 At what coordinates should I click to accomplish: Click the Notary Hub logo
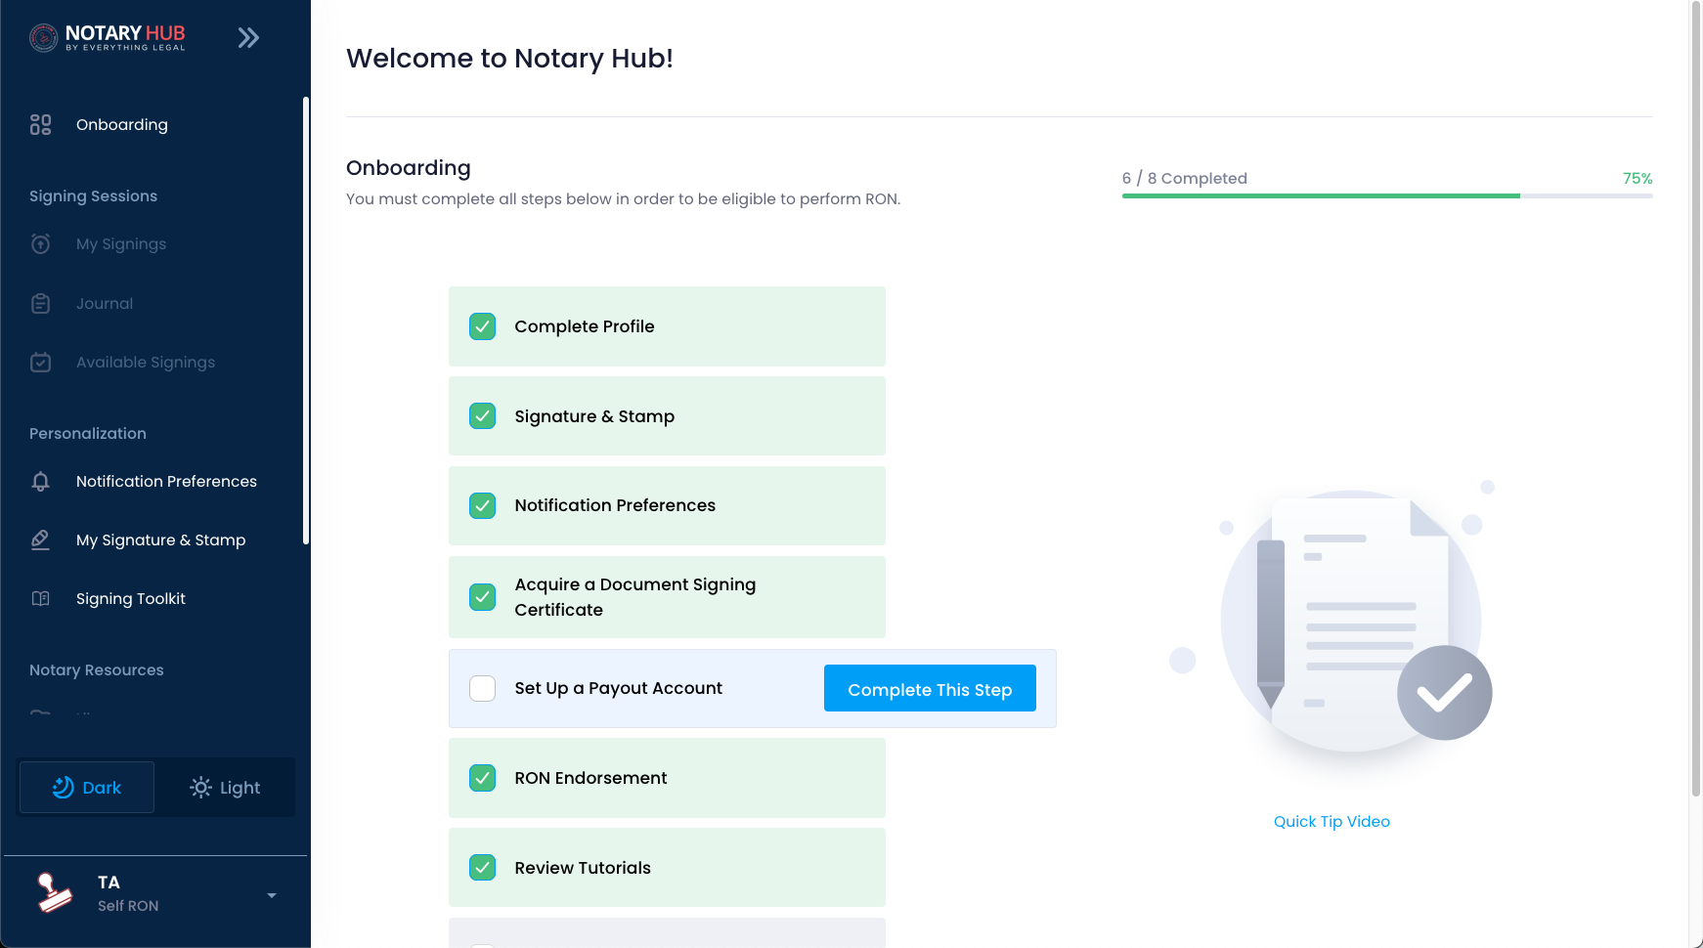coord(108,38)
